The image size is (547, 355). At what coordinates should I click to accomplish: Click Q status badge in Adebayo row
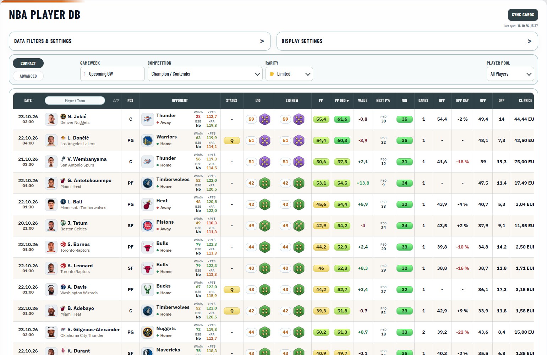(x=232, y=311)
